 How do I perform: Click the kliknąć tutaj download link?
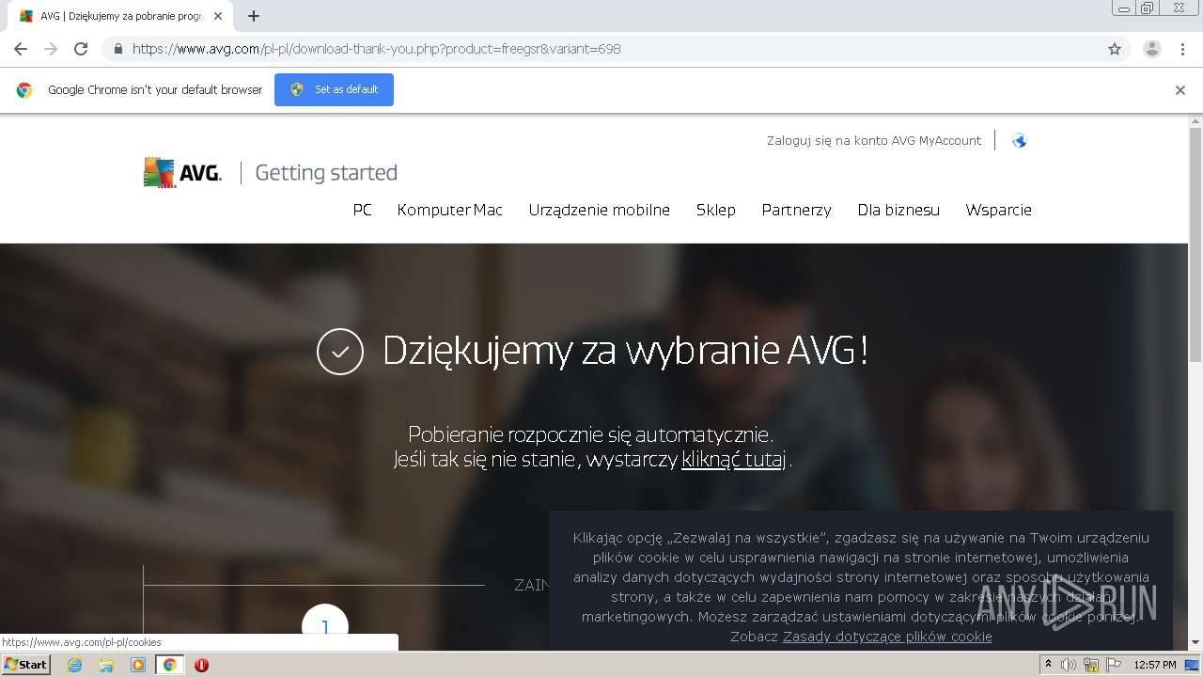pyautogui.click(x=734, y=460)
